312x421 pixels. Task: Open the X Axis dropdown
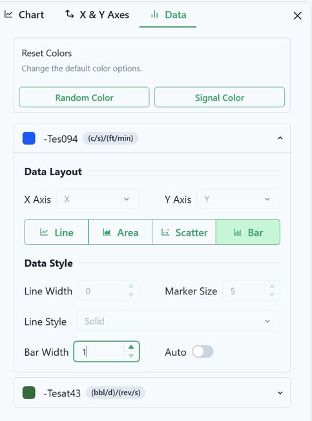tap(98, 200)
